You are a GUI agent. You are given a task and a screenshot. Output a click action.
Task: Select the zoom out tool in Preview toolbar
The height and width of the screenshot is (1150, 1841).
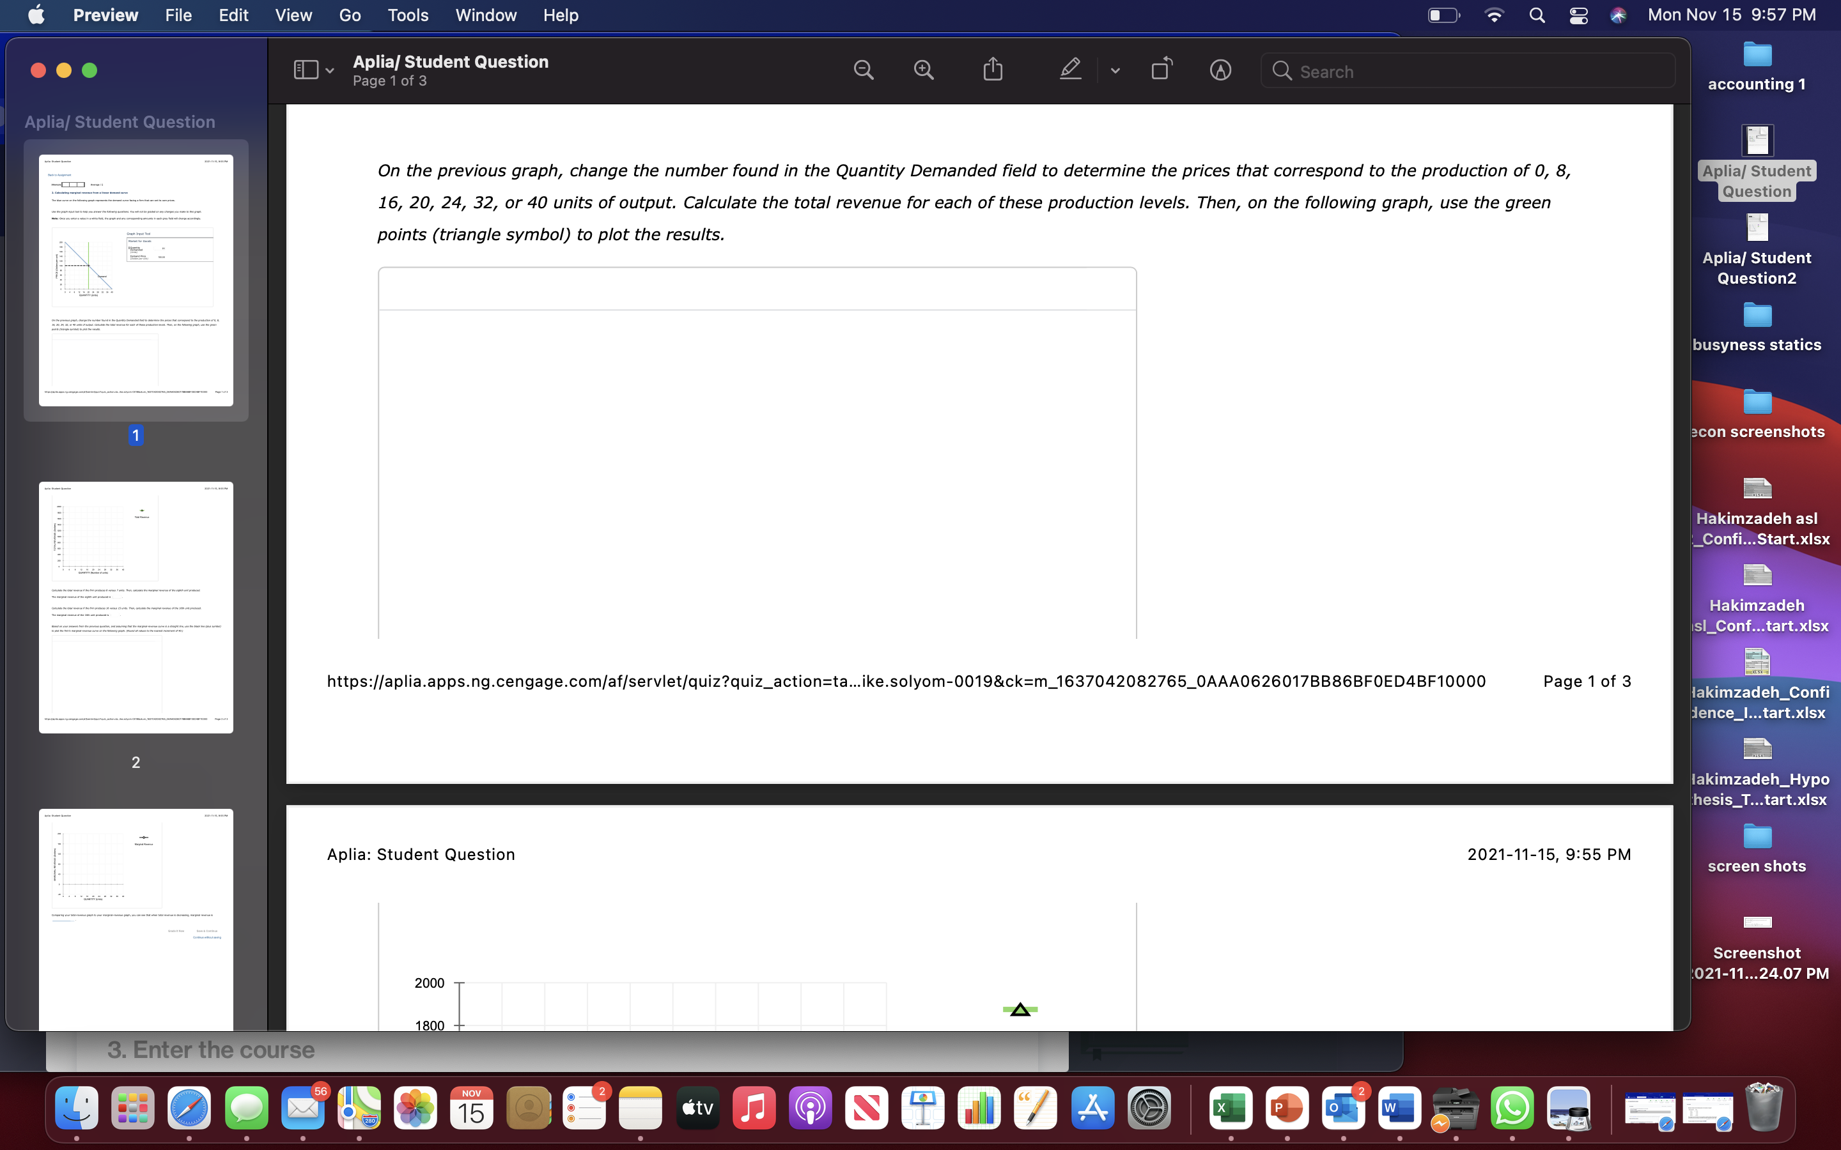[863, 69]
